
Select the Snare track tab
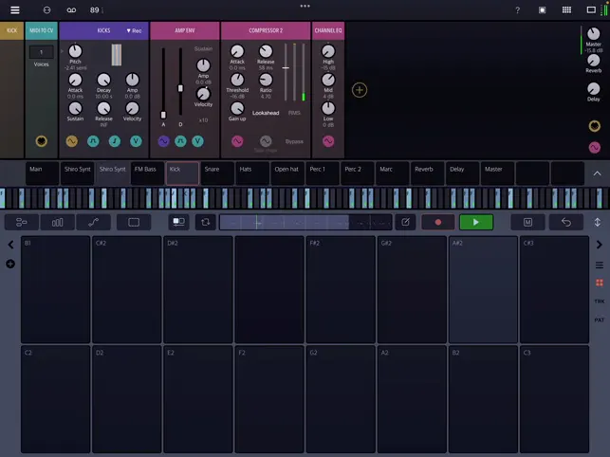217,174
